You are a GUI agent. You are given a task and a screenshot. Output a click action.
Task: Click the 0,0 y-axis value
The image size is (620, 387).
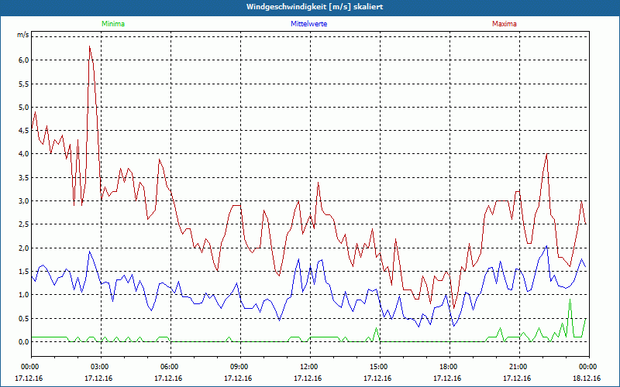tap(24, 342)
